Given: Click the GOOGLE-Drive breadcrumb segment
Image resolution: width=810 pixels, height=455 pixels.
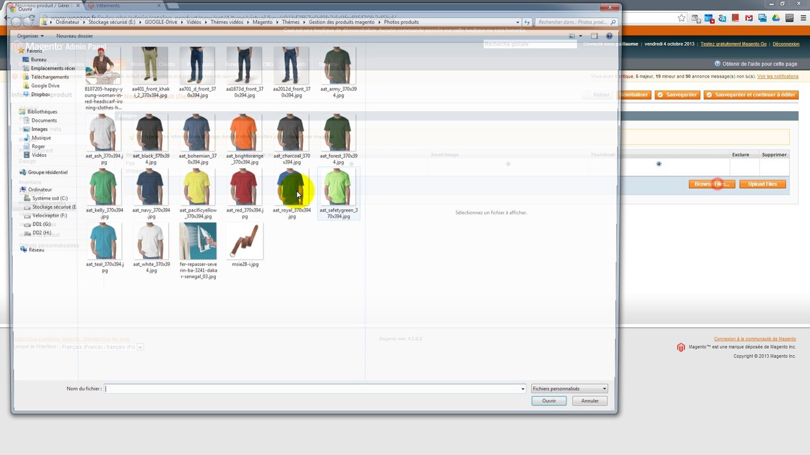Looking at the screenshot, I should [x=161, y=22].
